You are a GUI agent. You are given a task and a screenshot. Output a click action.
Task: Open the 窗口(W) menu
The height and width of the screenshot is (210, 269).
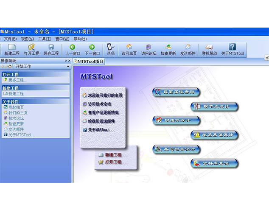tap(62, 39)
